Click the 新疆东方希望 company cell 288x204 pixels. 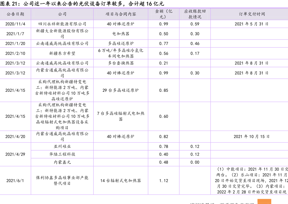click(x=62, y=53)
